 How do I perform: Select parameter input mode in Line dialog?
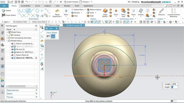coord(53,36)
